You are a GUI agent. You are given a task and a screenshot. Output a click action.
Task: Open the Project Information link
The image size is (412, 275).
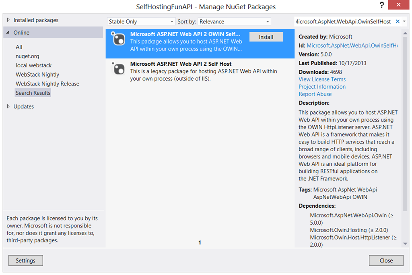(x=322, y=87)
